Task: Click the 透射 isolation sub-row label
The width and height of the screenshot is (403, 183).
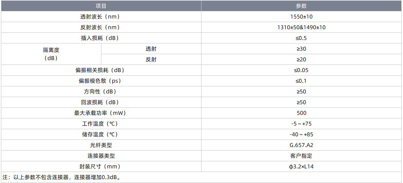Action: (x=151, y=49)
